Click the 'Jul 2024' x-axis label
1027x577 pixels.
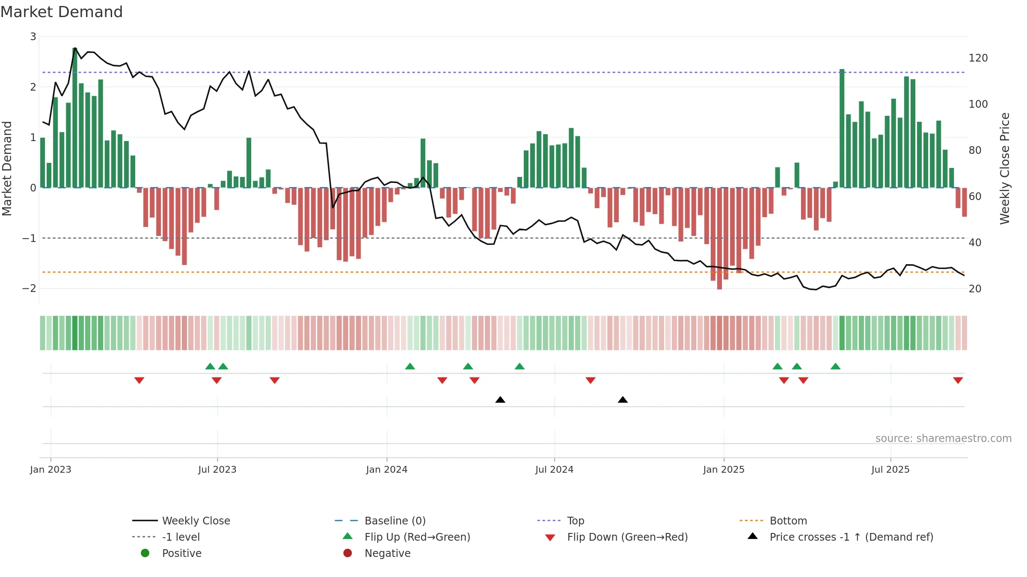click(x=554, y=469)
